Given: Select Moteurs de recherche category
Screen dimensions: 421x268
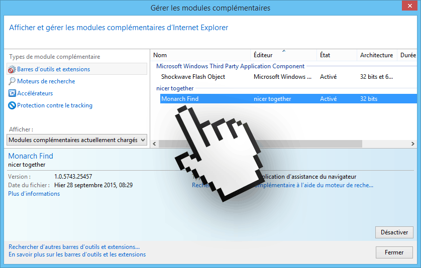Looking at the screenshot, I should [x=46, y=81].
